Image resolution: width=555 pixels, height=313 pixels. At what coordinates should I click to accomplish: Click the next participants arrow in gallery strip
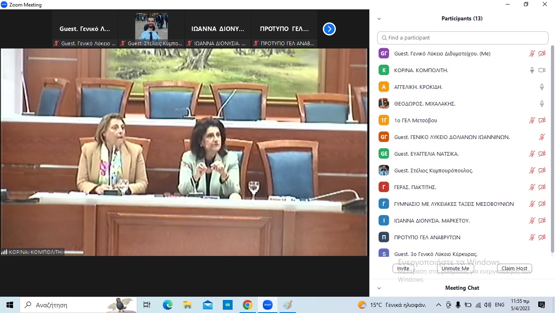[329, 29]
